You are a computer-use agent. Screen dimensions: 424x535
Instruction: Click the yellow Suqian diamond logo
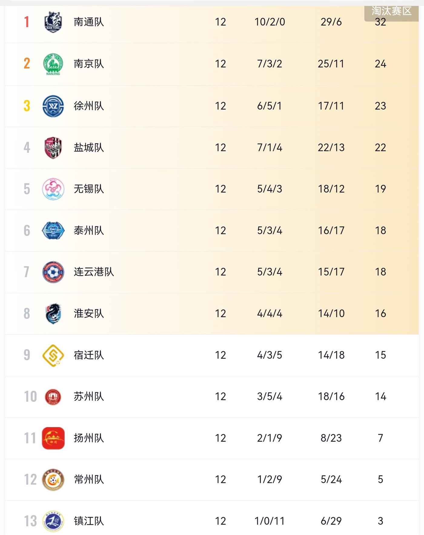tap(53, 355)
